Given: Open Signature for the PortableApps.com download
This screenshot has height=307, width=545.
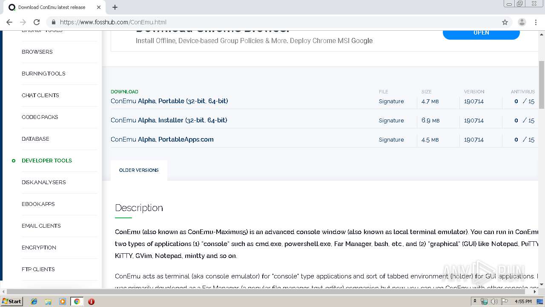Looking at the screenshot, I should pyautogui.click(x=391, y=140).
